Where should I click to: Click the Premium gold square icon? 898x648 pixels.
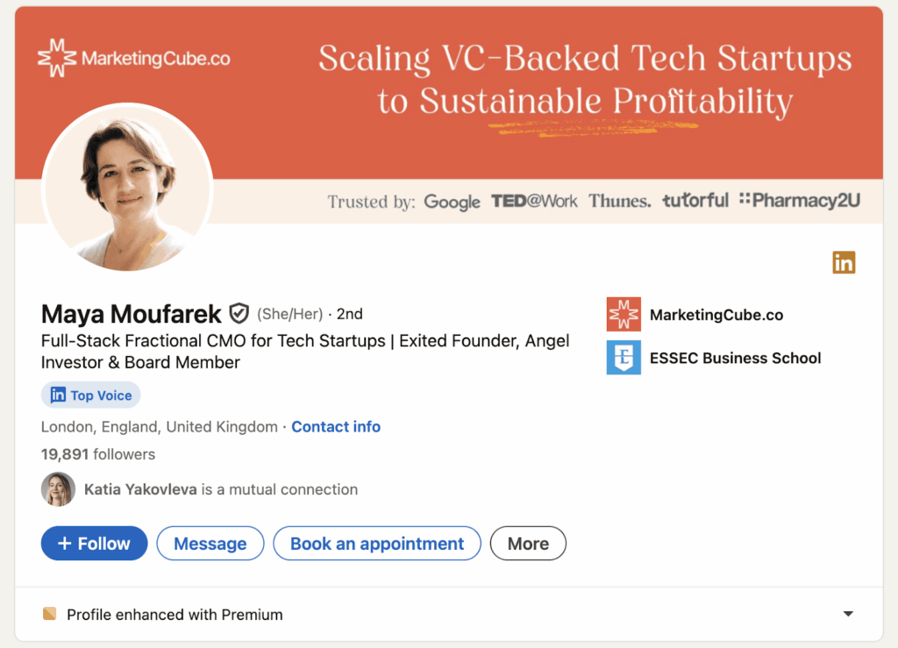point(50,614)
